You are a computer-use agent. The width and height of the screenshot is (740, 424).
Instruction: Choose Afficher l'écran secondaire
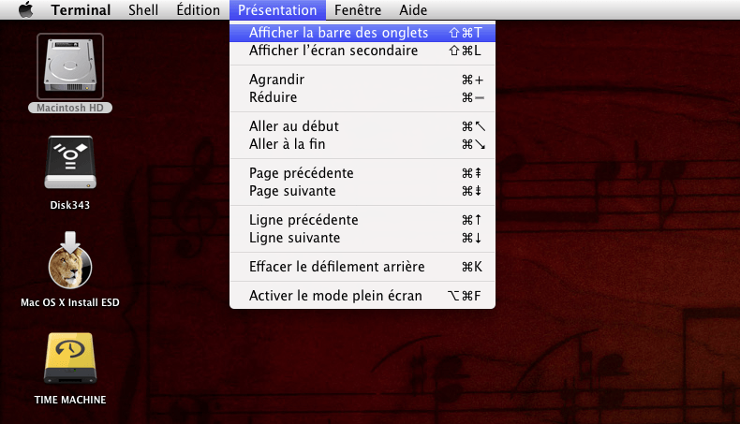coord(363,51)
